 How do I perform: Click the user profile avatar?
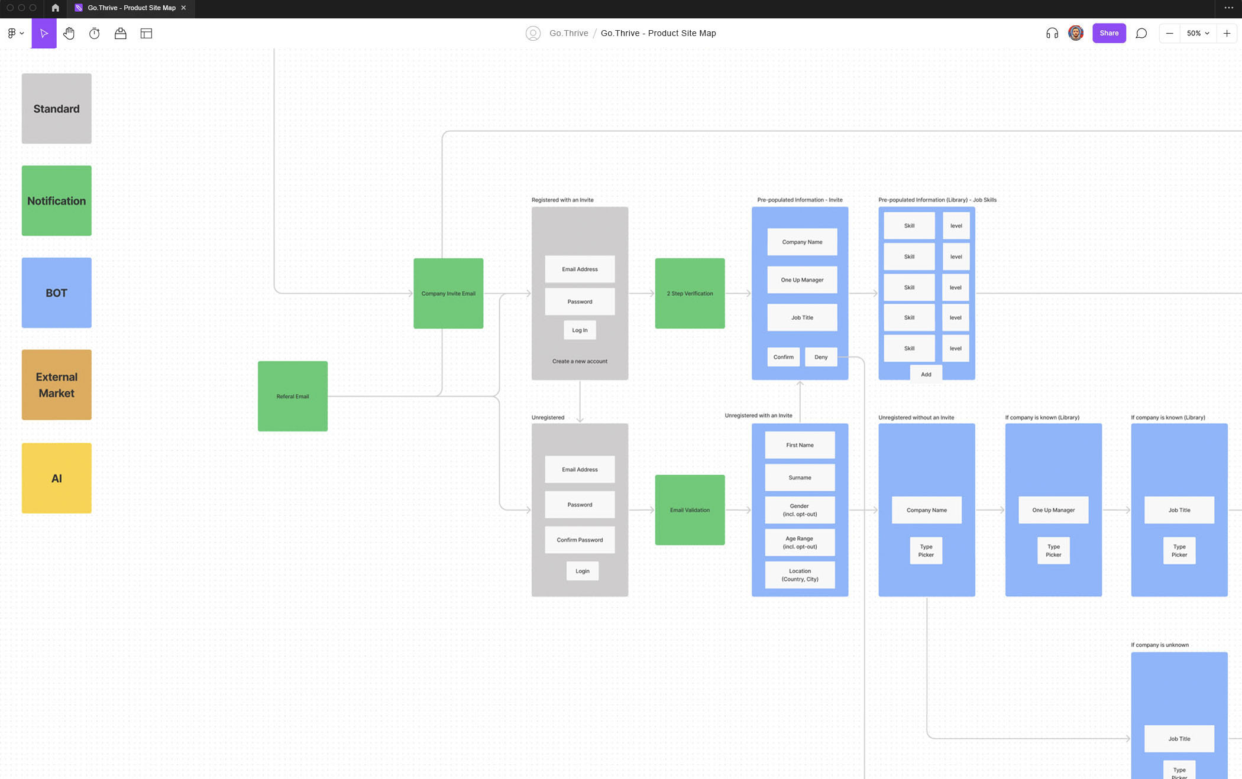click(1076, 33)
